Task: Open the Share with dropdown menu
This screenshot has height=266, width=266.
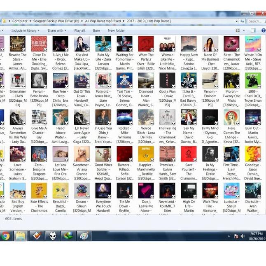Action: 55,30
